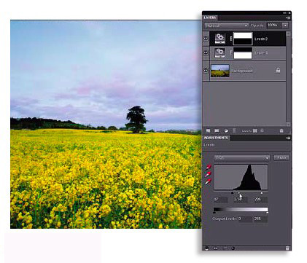The image size is (307, 263).
Task: Open the Levels channel dropdown
Action: tap(242, 158)
